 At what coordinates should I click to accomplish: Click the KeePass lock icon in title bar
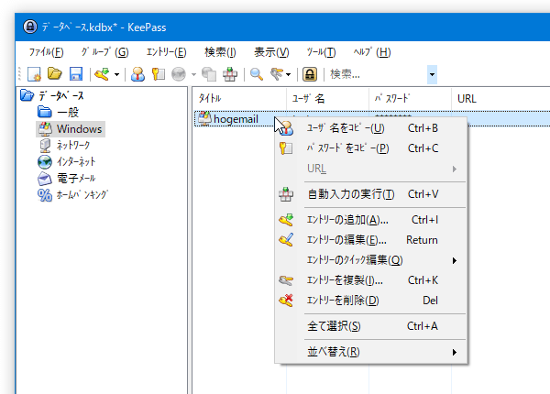coord(30,27)
